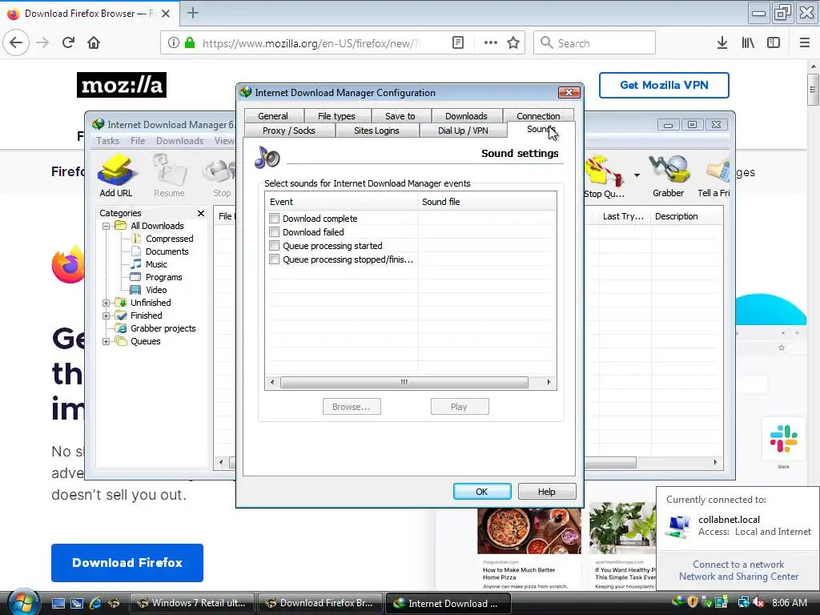The image size is (820, 615).
Task: Click the Get Mozilla VPN button
Action: click(x=664, y=85)
